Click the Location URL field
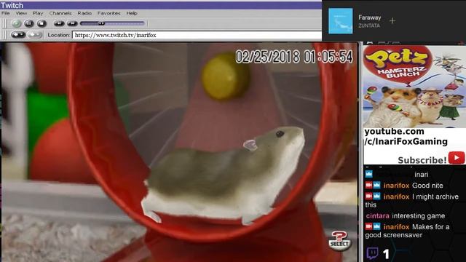The image size is (466, 262). [197, 35]
